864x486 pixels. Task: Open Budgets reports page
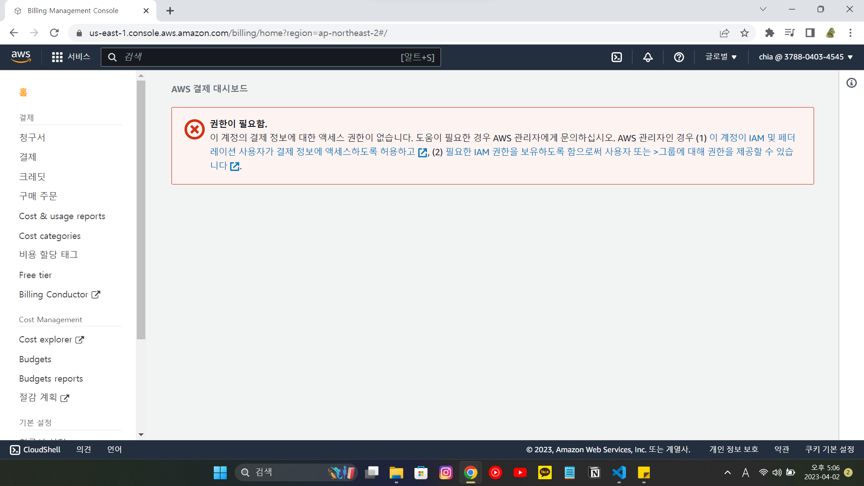pyautogui.click(x=51, y=378)
